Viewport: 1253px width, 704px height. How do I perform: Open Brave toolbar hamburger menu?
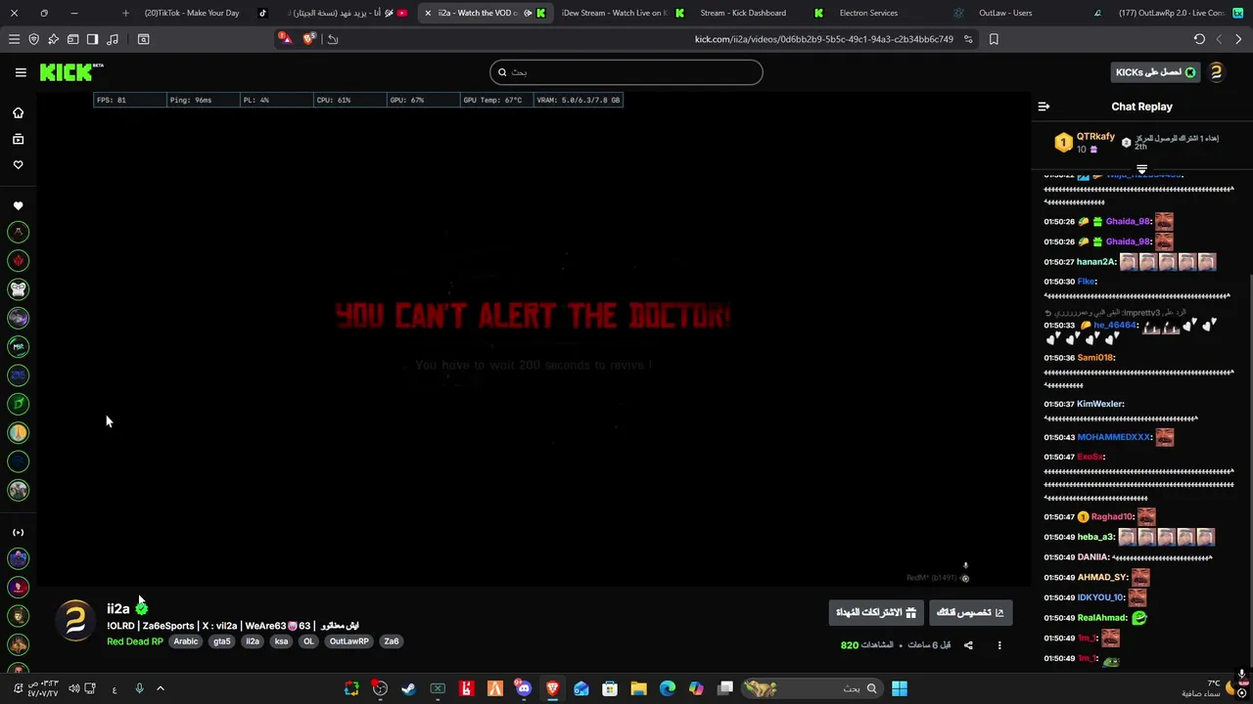(14, 39)
